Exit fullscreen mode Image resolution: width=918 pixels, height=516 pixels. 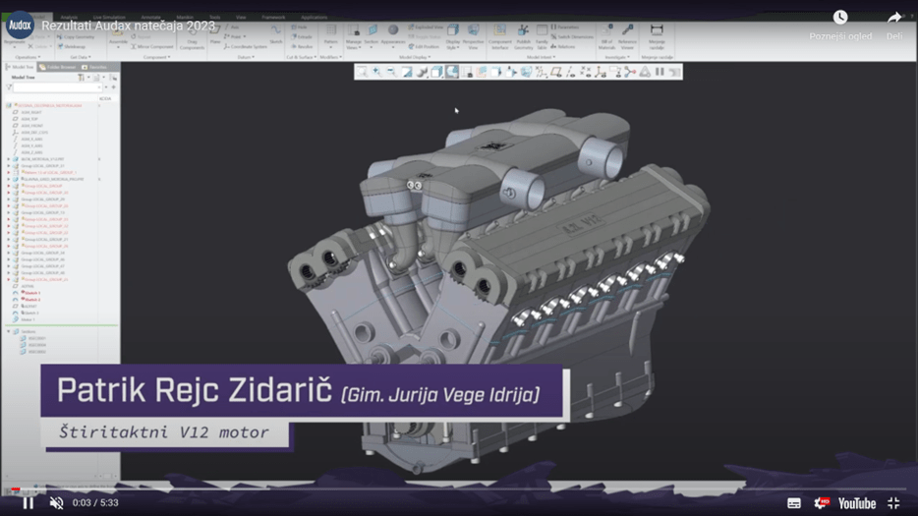[893, 503]
